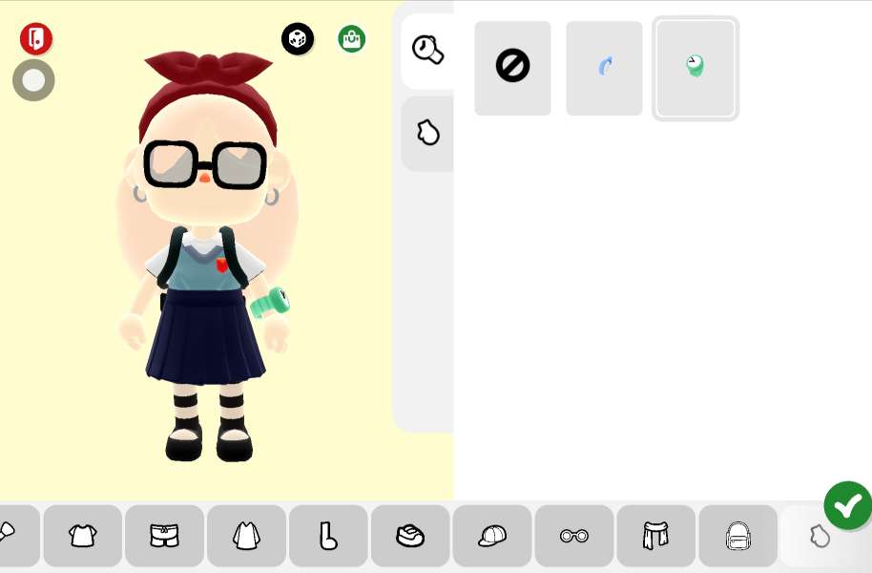
Task: Open the shoes category
Action: [x=410, y=536]
